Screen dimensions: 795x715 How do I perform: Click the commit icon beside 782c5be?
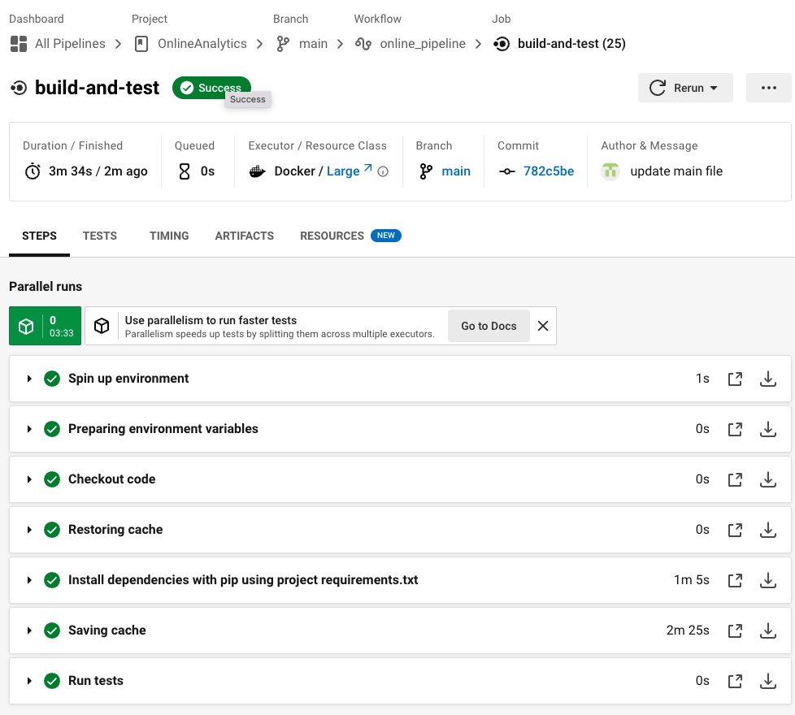pyautogui.click(x=507, y=171)
